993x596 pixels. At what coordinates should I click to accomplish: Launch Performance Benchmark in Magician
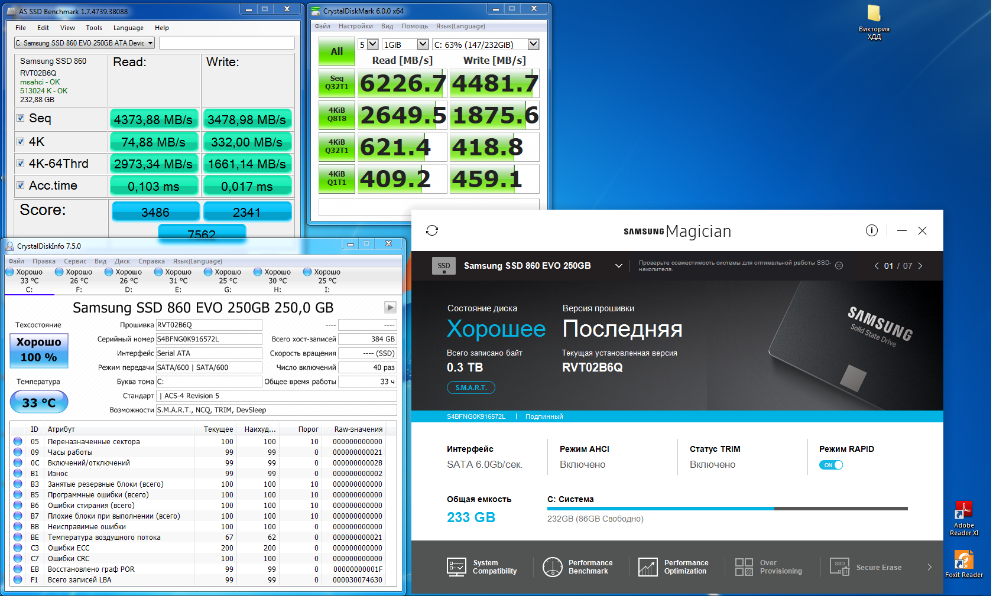pos(577,567)
